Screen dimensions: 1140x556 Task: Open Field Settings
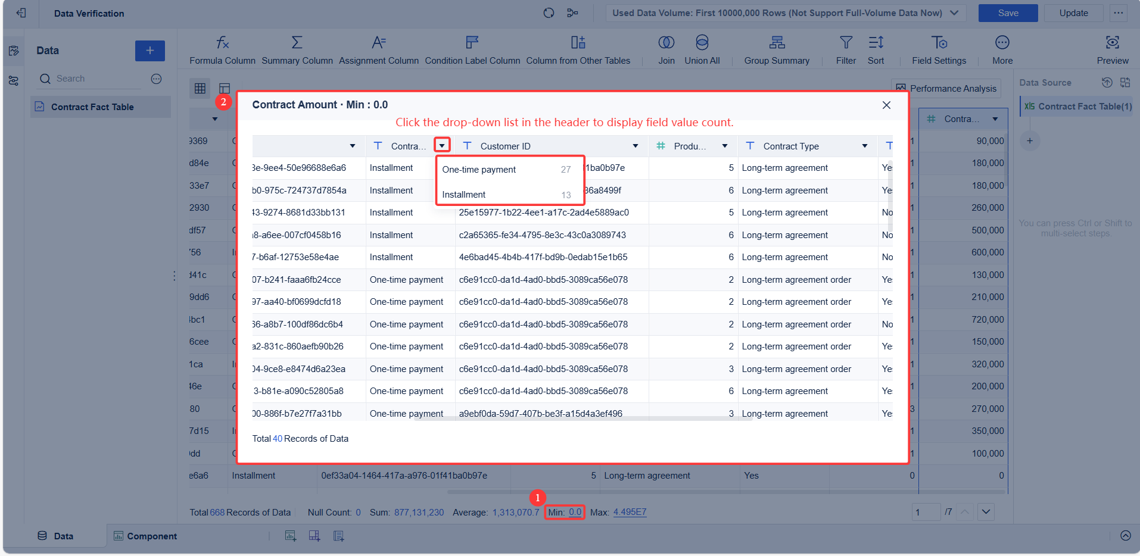(x=939, y=50)
